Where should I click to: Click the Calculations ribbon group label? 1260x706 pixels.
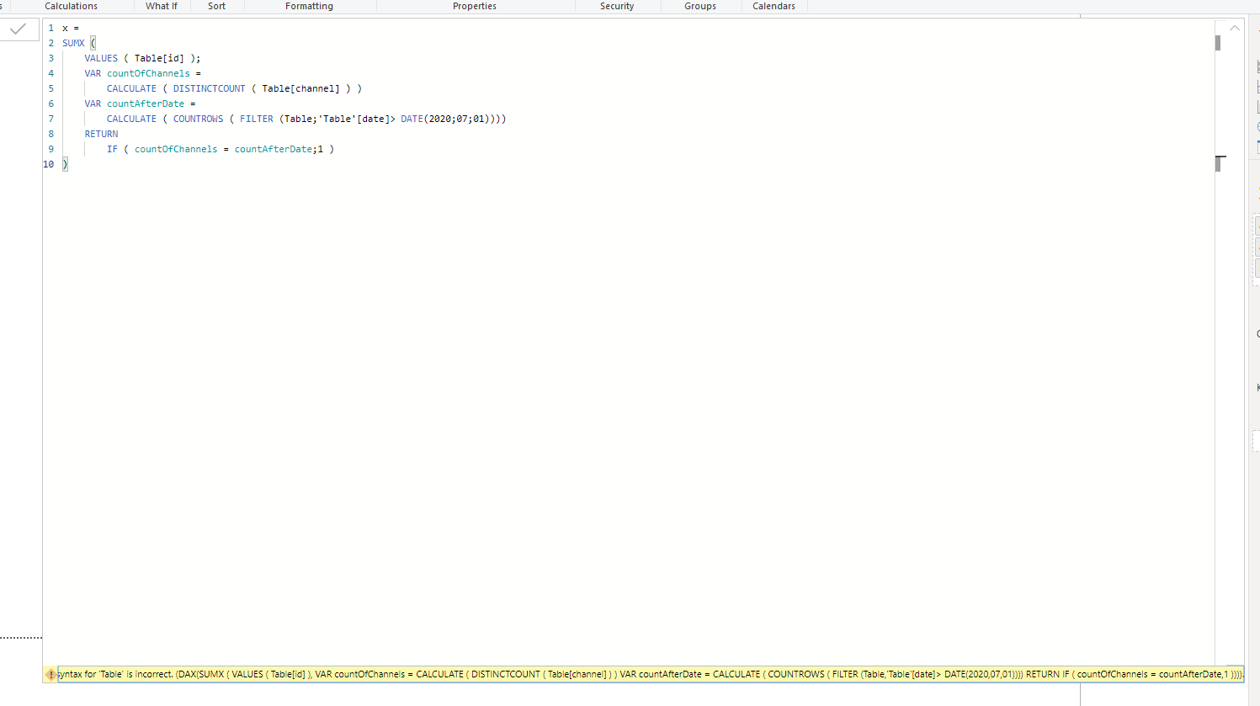tap(71, 6)
